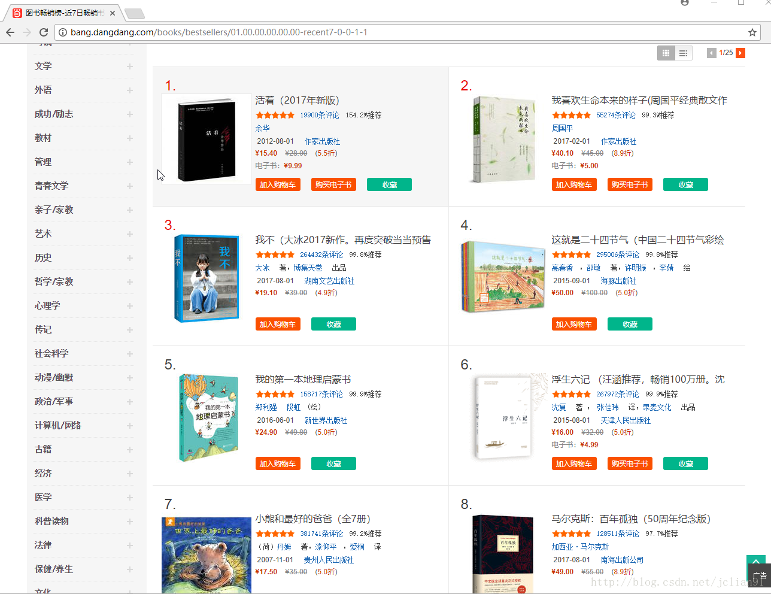771x594 pixels.
Task: Switch to list view layout
Action: pos(683,53)
